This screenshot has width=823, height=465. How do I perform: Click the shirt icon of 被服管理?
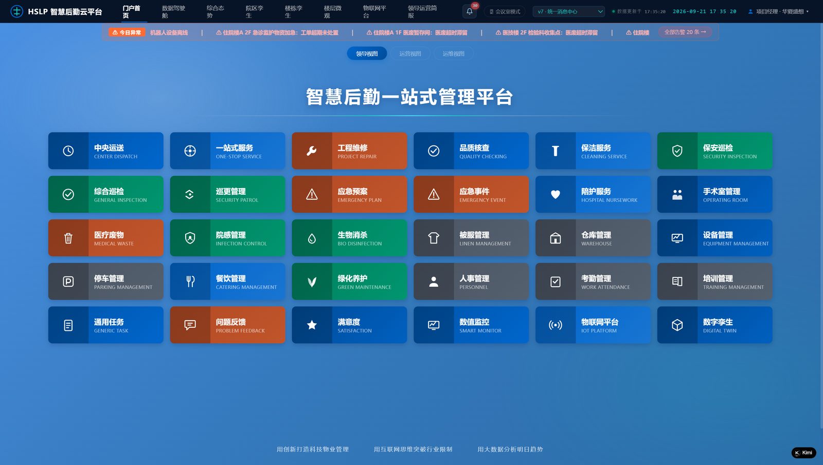click(x=434, y=238)
